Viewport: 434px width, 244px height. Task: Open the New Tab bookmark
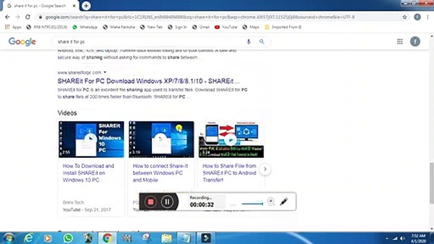pyautogui.click(x=152, y=27)
